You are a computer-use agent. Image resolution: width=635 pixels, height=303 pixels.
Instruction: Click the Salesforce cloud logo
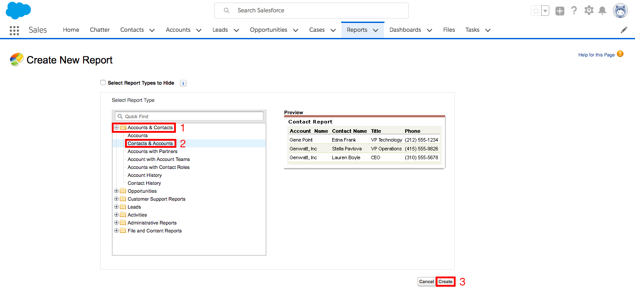[x=18, y=10]
